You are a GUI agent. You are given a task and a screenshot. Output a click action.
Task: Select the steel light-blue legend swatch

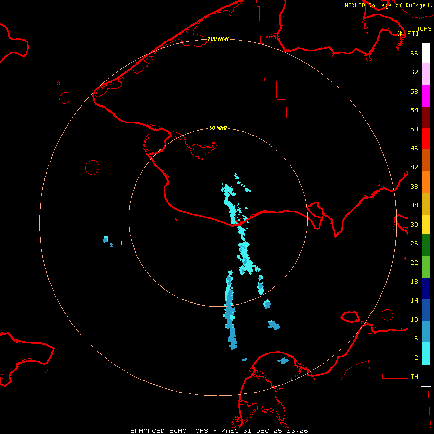426,332
